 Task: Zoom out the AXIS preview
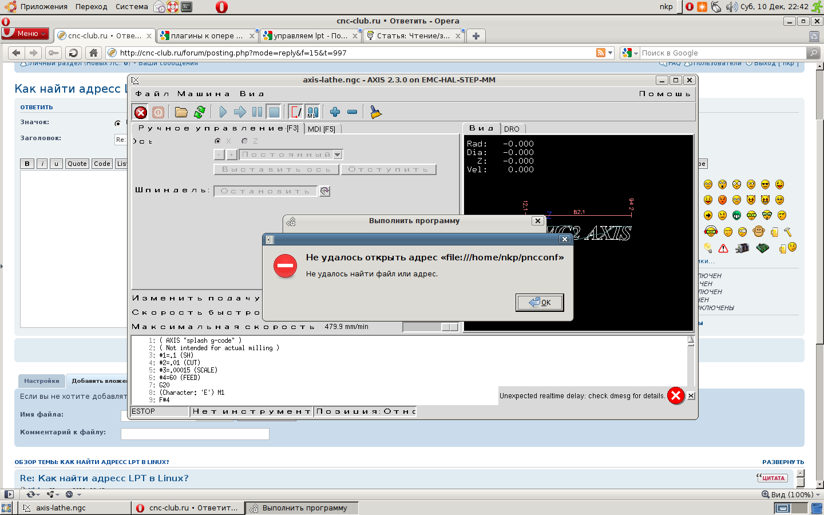tap(352, 112)
